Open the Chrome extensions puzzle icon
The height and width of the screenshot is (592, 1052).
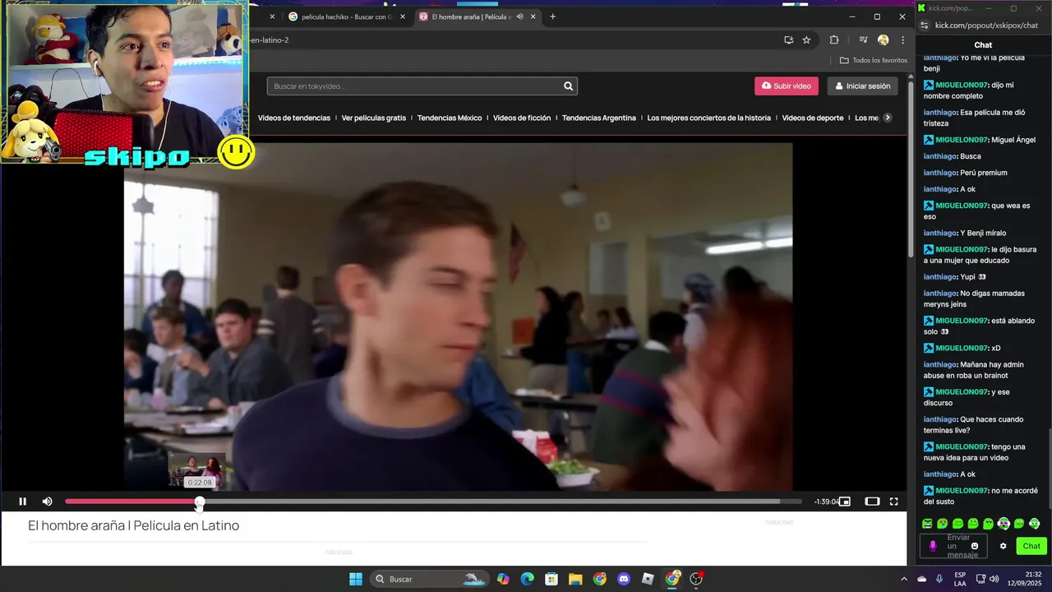(834, 39)
